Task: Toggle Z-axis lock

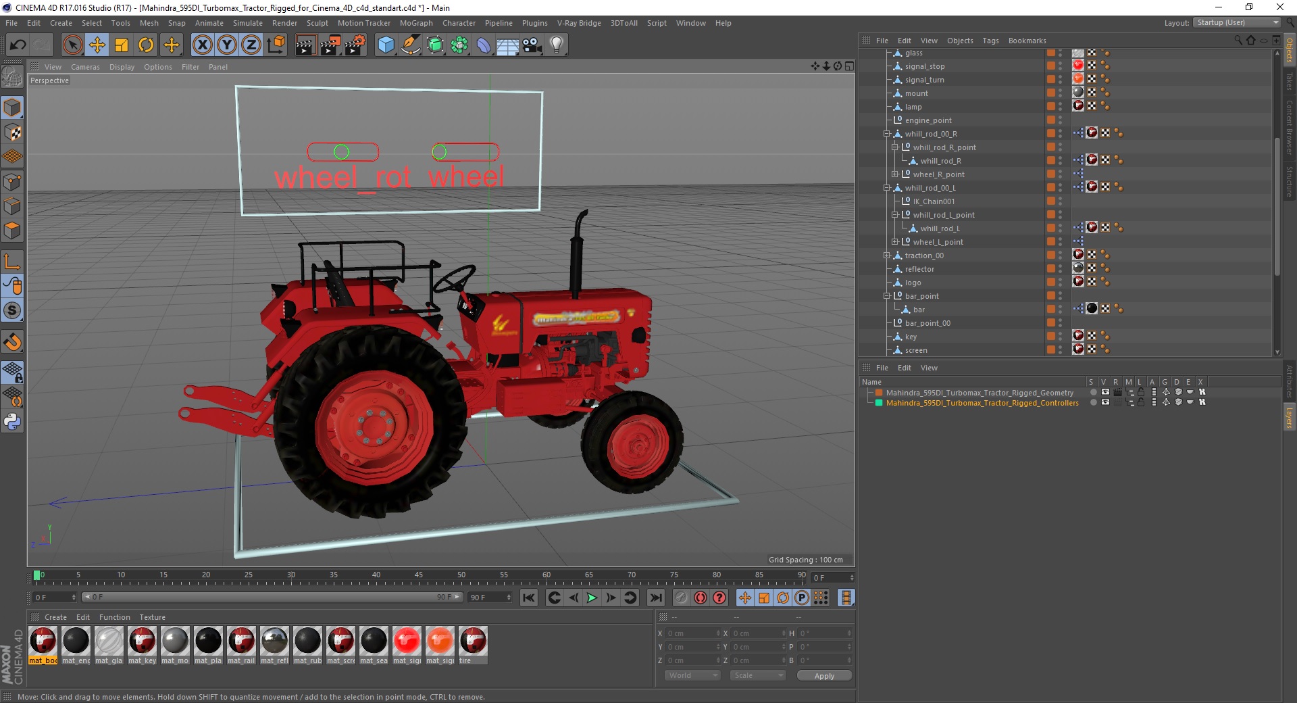Action: tap(251, 45)
